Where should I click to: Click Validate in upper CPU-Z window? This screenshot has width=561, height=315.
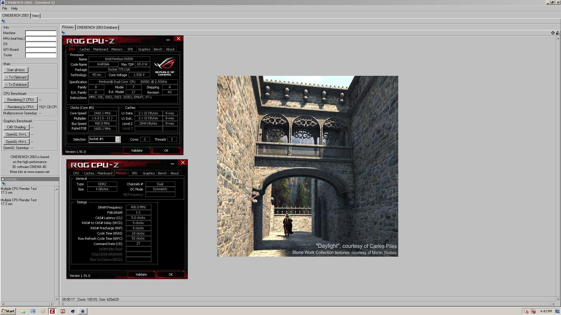click(137, 150)
